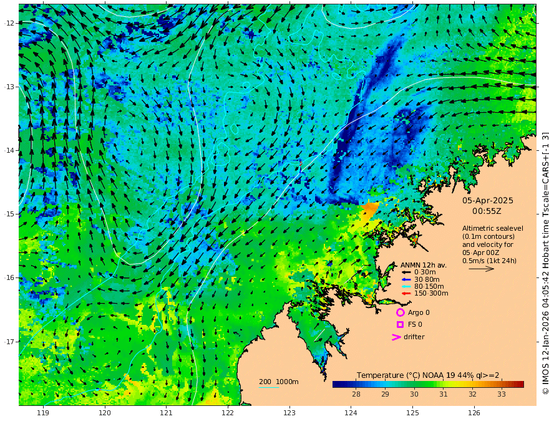Click the longitude axis label 120
Viewport: 549px width, 424px height.
point(105,413)
